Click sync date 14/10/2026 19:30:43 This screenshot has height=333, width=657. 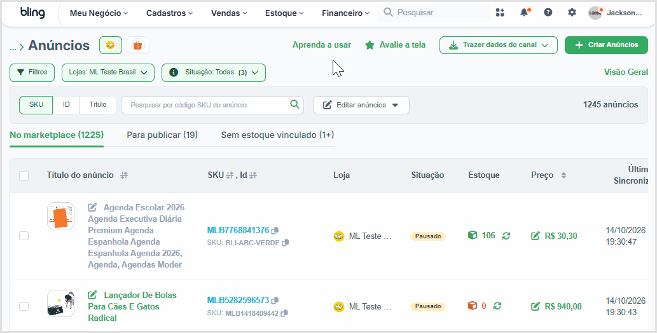point(626,306)
